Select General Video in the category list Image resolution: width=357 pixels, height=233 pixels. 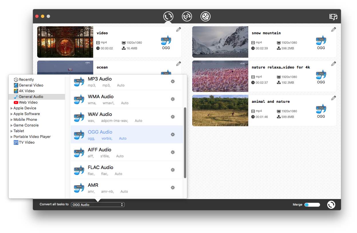click(x=31, y=85)
